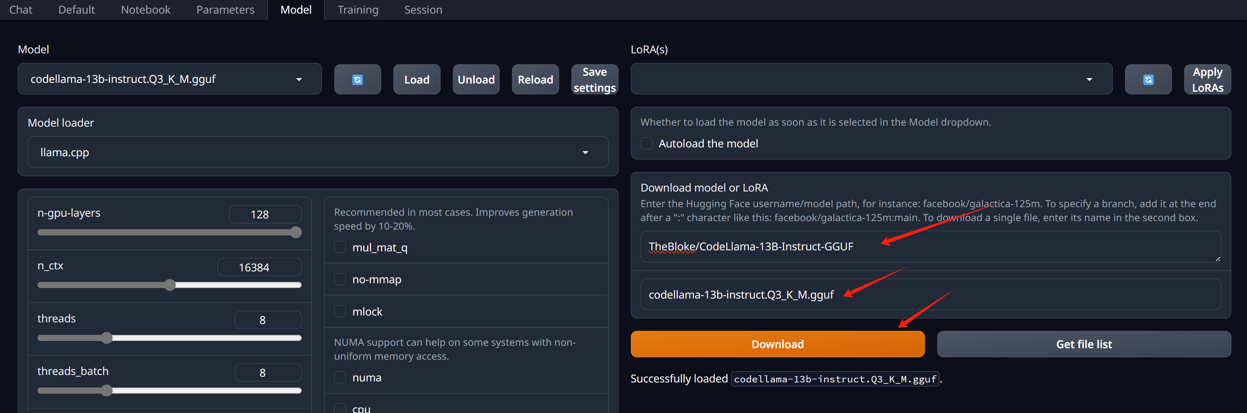Refresh the model list icon
This screenshot has height=413, width=1247.
pyautogui.click(x=357, y=79)
